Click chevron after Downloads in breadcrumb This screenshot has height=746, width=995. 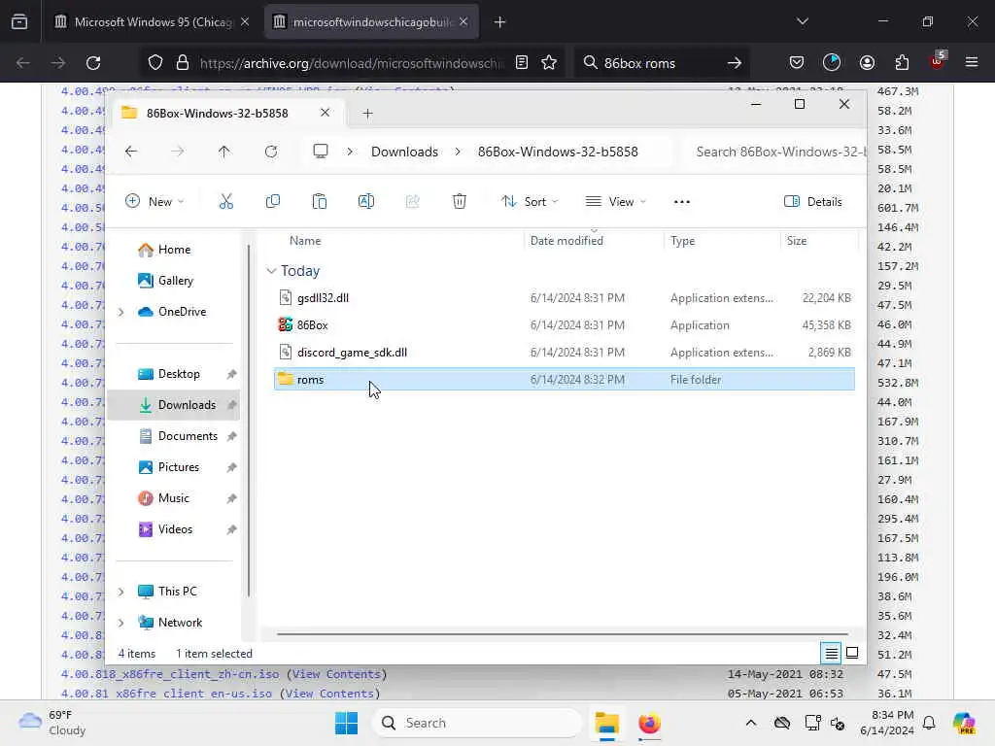(458, 152)
